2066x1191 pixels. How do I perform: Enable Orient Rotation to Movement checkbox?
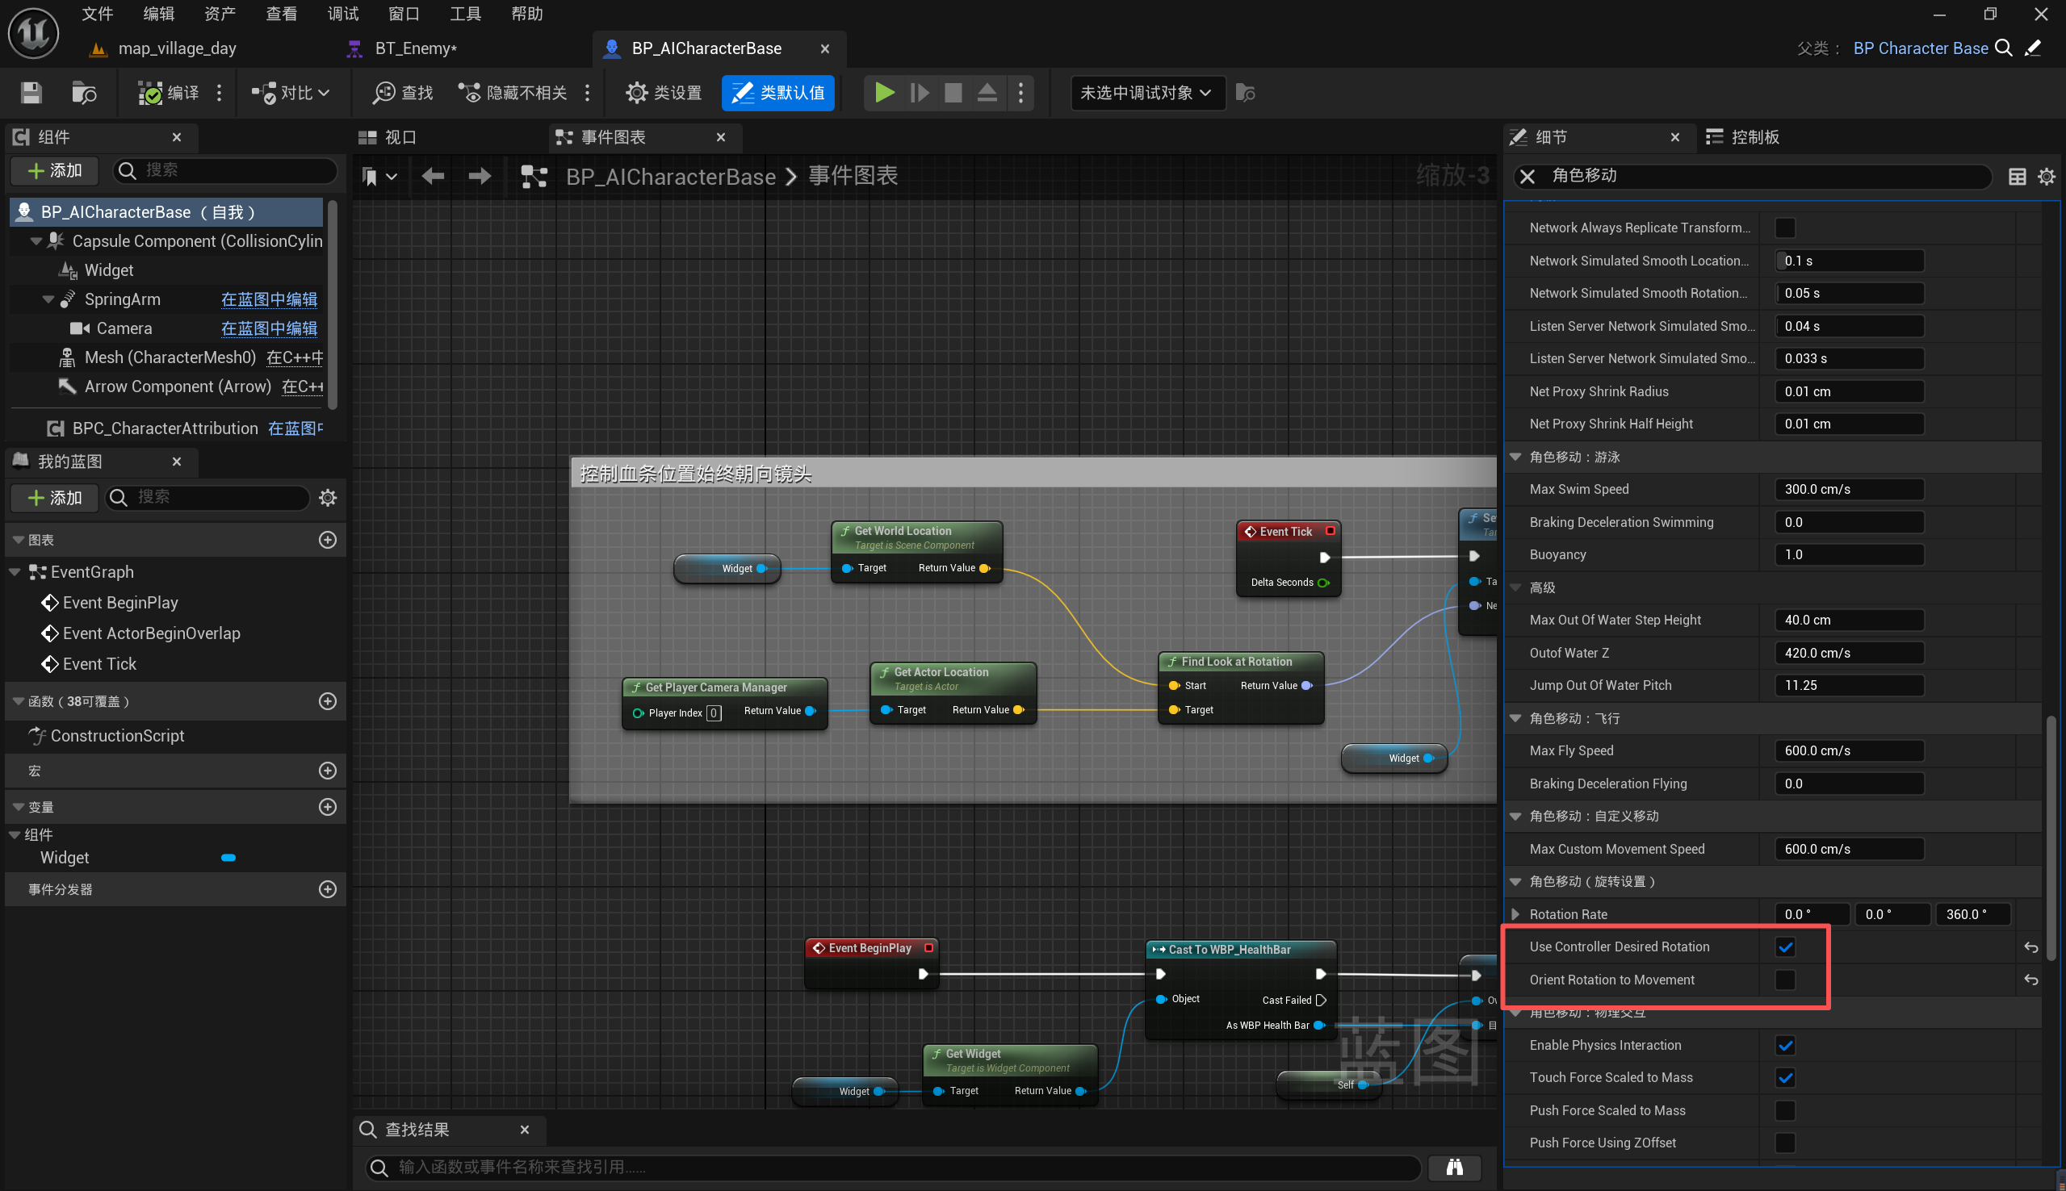pyautogui.click(x=1784, y=980)
